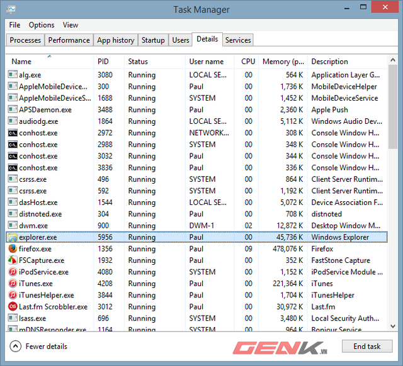
Task: Select conhost.exe with PID 3032
Action: pyautogui.click(x=196, y=156)
